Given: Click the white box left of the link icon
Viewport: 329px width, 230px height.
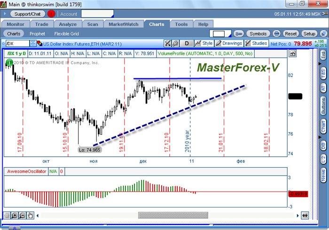Looking at the screenshot, I should click(220, 34).
